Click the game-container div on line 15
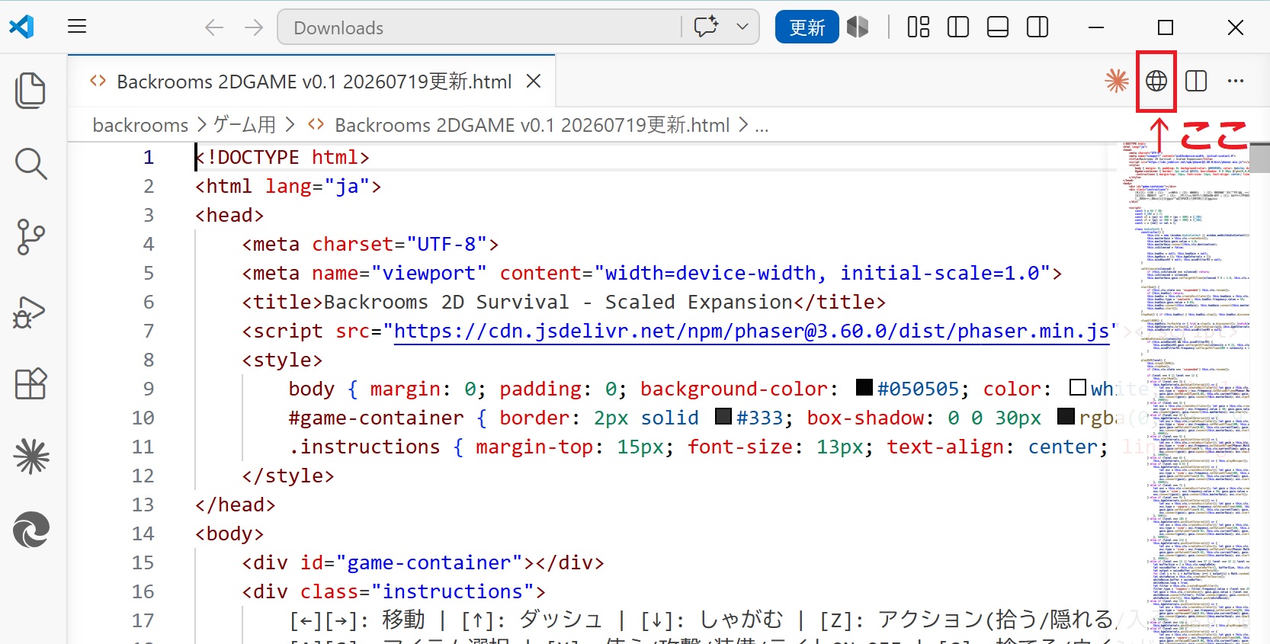The image size is (1270, 644). [x=423, y=562]
